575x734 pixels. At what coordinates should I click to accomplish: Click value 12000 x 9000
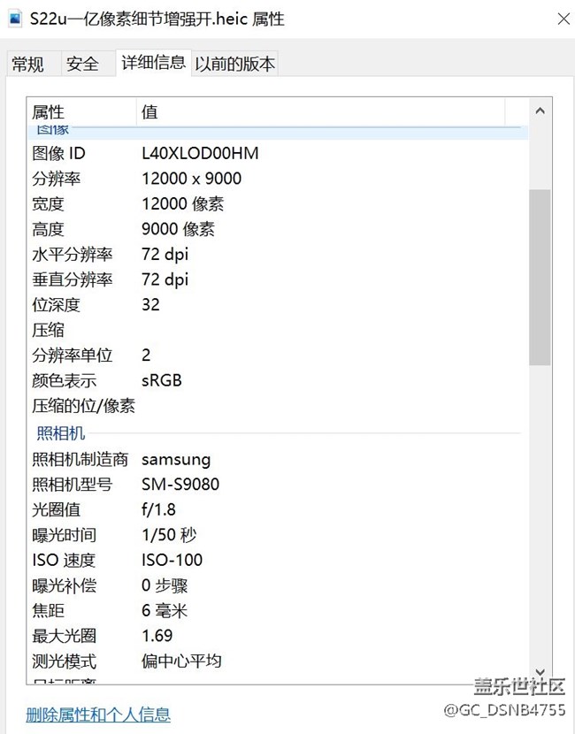coord(191,179)
